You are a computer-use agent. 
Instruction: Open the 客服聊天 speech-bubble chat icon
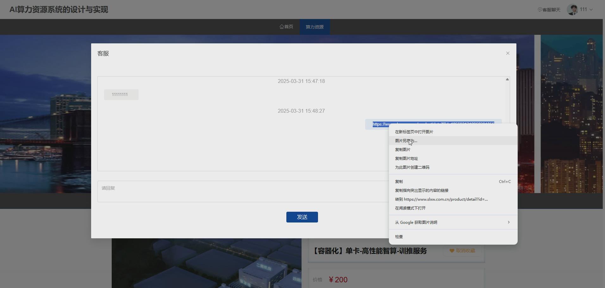(540, 9)
